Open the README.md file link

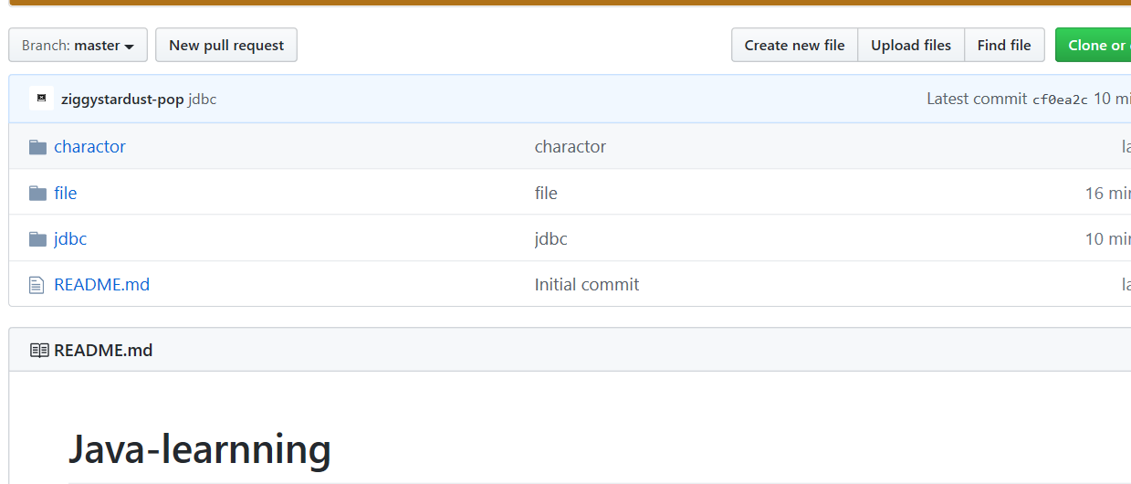(x=101, y=285)
